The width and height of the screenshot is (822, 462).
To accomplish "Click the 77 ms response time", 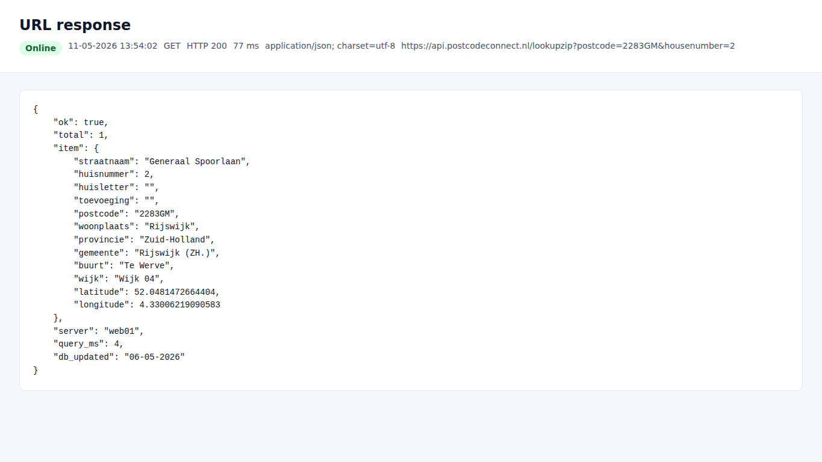I will point(246,46).
